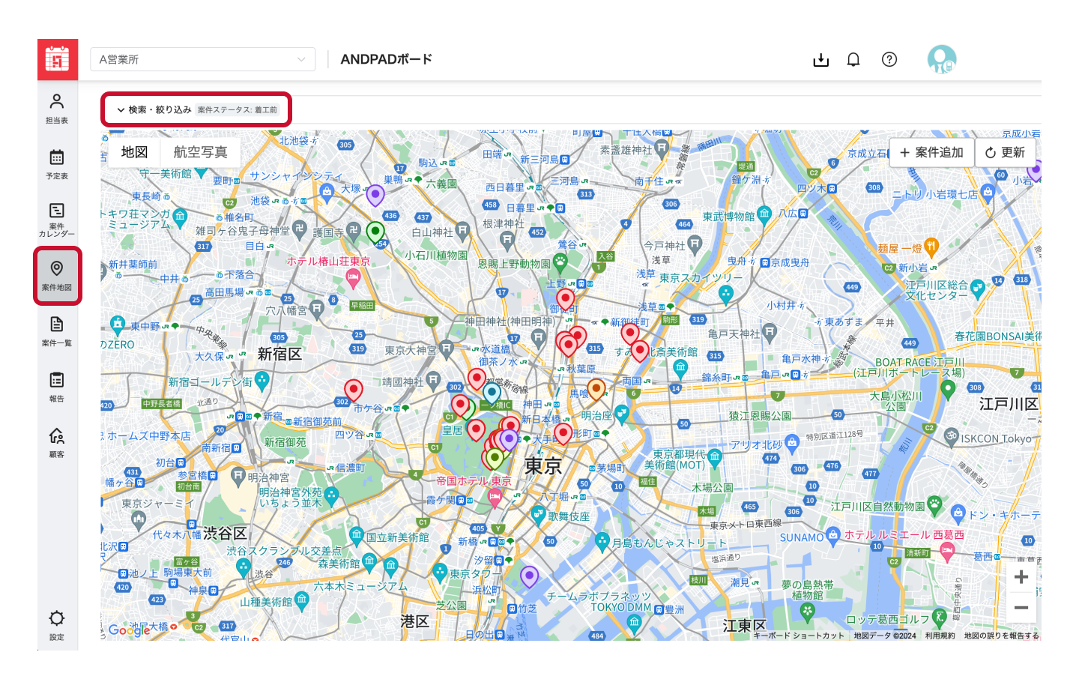Click the 江戸川区 map label
Screen dimensions: 1079x682
click(x=1009, y=405)
